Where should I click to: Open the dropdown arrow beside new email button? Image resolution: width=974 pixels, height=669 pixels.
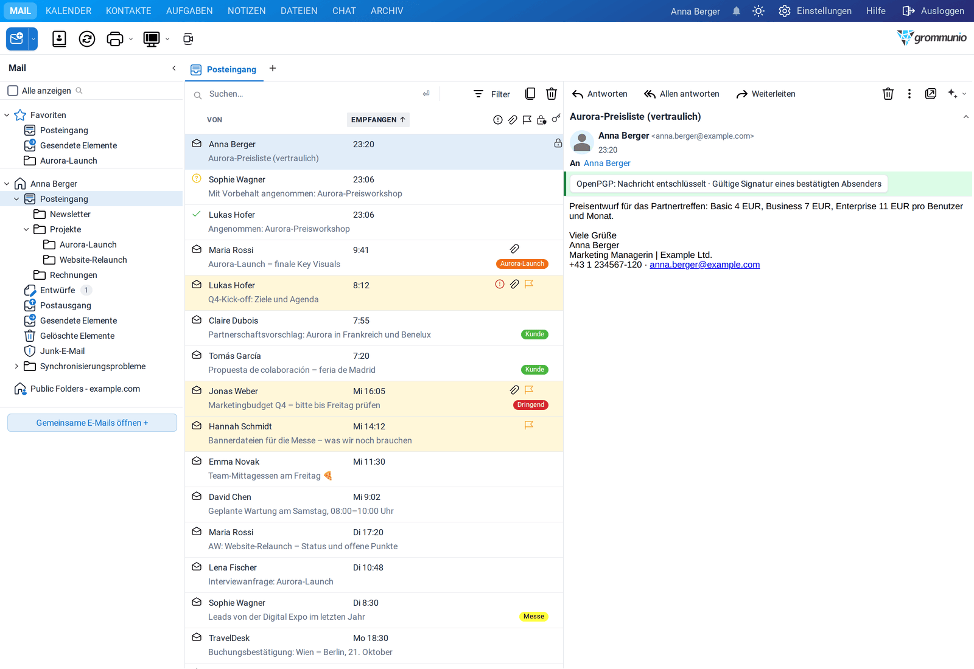[x=33, y=39]
